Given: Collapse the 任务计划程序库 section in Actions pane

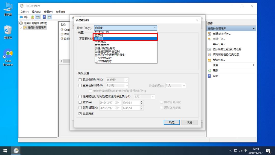Looking at the screenshot, I should point(253,28).
